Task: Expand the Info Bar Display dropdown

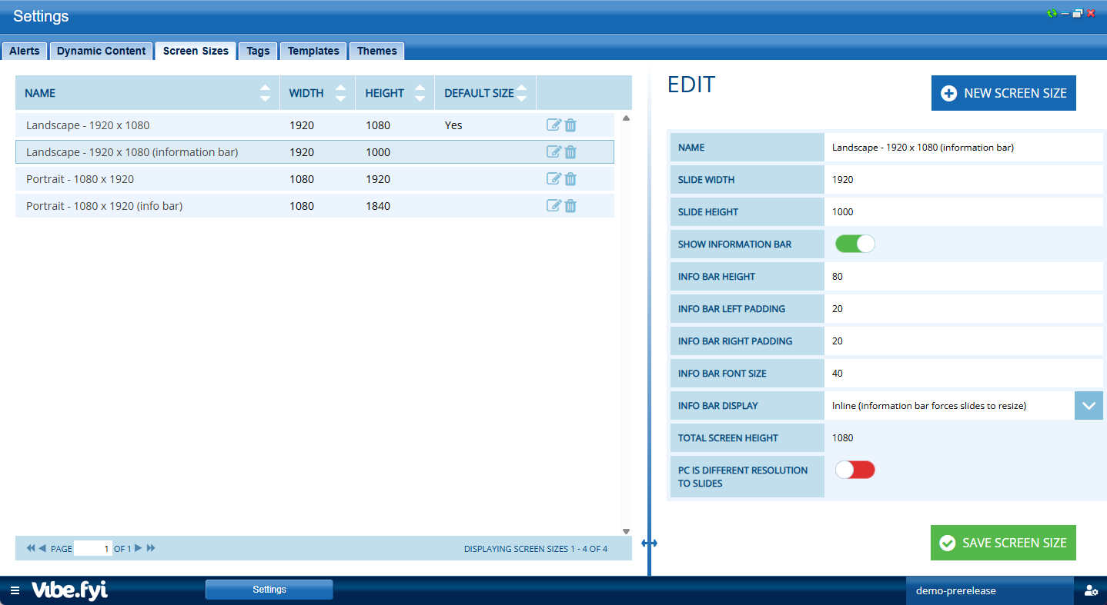Action: pyautogui.click(x=1089, y=406)
